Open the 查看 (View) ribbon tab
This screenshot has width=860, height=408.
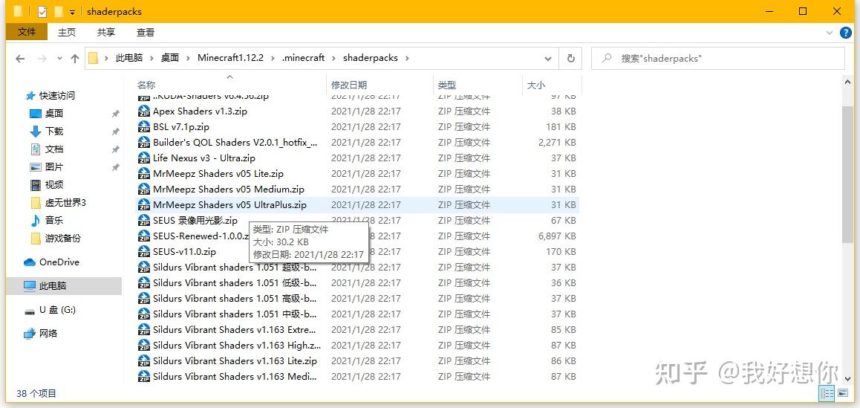click(146, 33)
